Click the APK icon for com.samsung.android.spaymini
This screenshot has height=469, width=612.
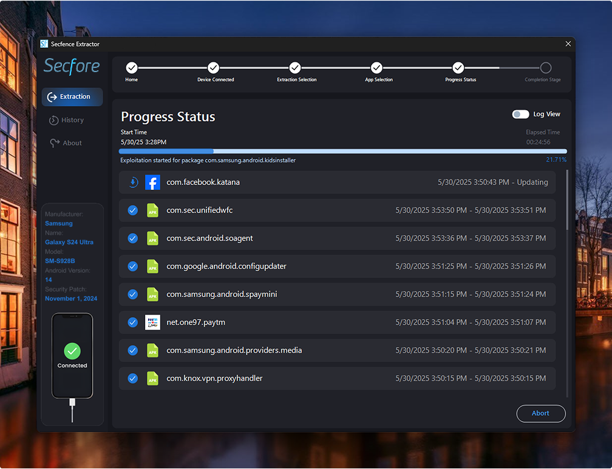point(152,294)
